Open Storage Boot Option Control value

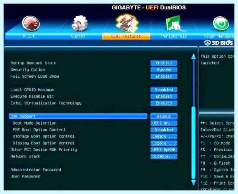164,136
